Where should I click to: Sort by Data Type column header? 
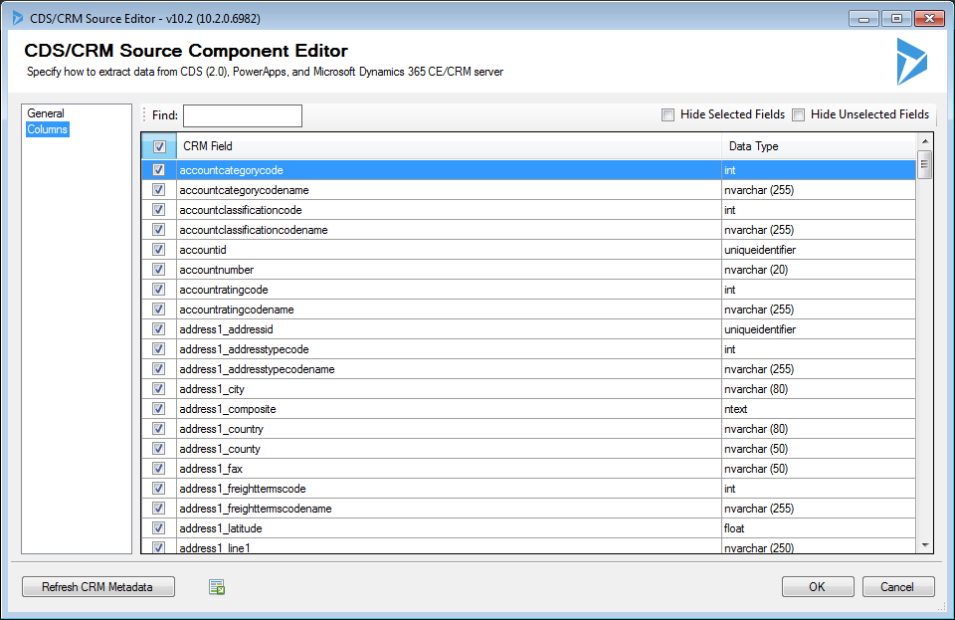click(x=819, y=146)
